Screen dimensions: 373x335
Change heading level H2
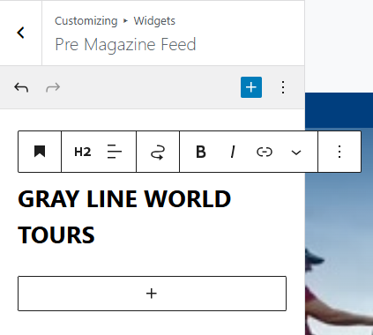(83, 152)
